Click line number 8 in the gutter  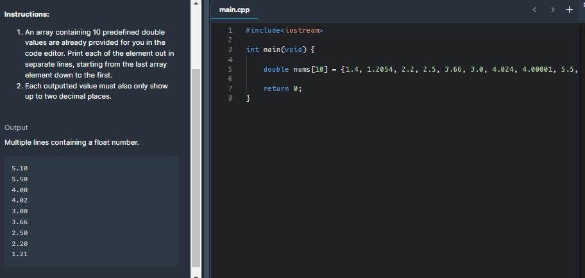[230, 99]
